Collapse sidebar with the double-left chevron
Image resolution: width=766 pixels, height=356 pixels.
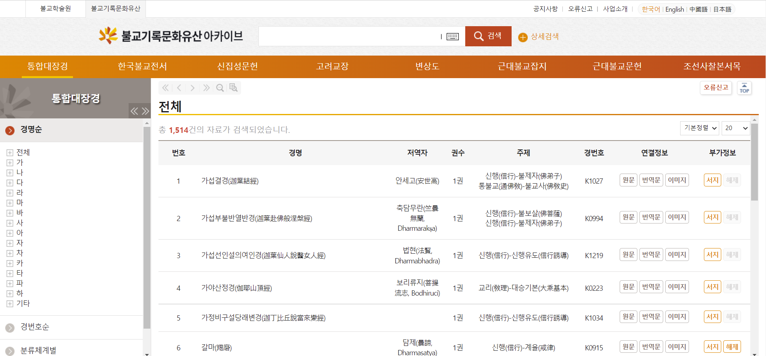pyautogui.click(x=134, y=111)
